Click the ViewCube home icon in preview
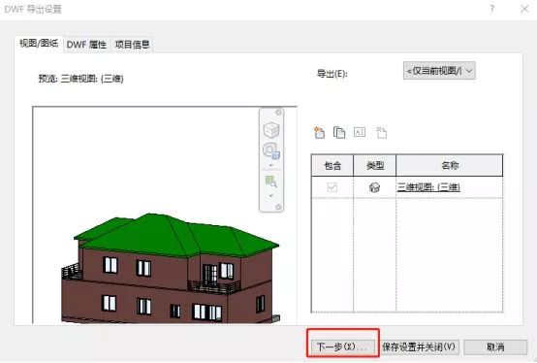The height and width of the screenshot is (363, 537). [x=270, y=130]
